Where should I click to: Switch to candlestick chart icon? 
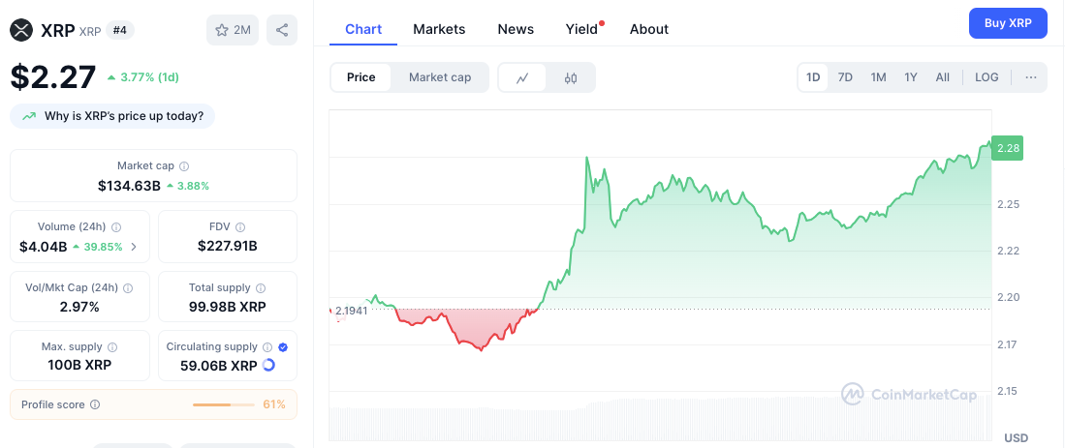point(571,77)
